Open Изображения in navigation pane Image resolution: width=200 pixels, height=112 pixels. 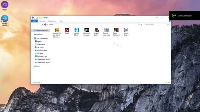(x=41, y=50)
